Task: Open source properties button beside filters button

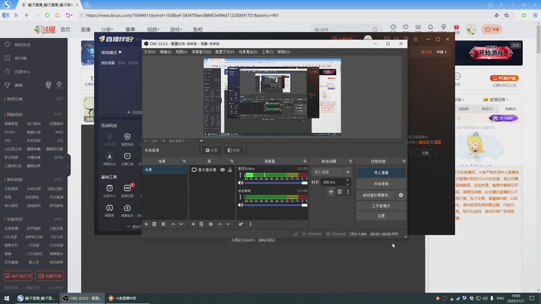Action: pos(212,150)
